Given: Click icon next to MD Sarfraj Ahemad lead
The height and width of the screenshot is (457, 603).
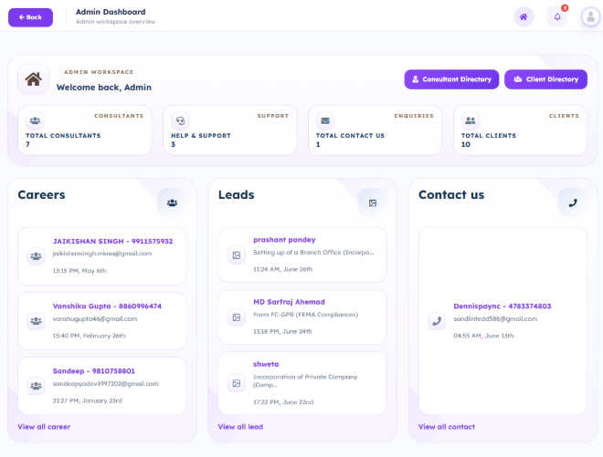Looking at the screenshot, I should 236,317.
